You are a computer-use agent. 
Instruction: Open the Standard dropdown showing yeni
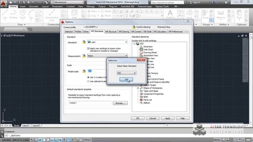point(108,42)
